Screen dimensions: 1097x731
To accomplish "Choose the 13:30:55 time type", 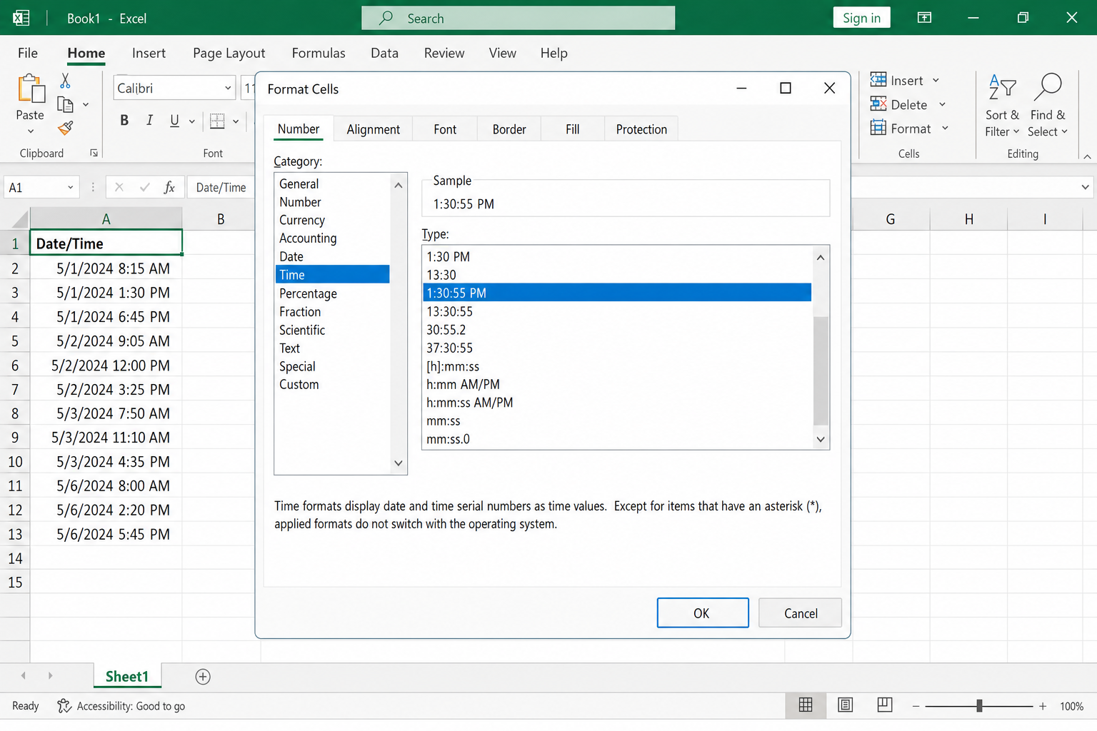I will [618, 311].
